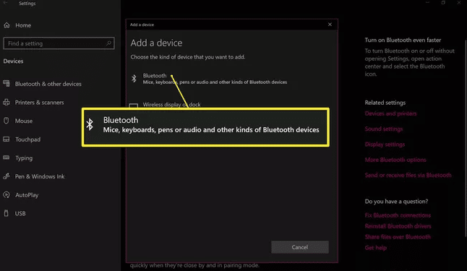The width and height of the screenshot is (467, 271).
Task: Open More Bluetooth options link
Action: [395, 160]
